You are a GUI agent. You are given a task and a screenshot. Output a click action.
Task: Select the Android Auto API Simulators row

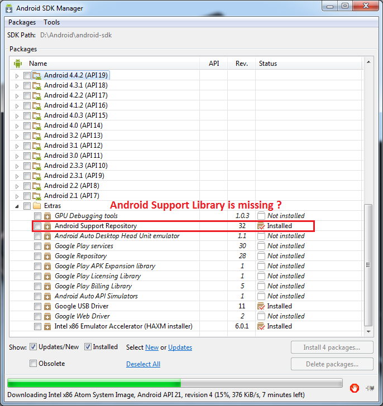186,296
